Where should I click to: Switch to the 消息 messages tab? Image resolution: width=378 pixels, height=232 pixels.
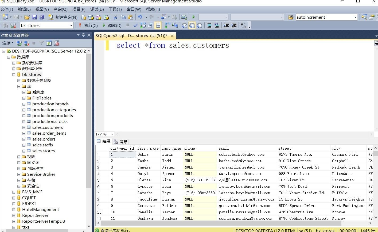[120, 142]
